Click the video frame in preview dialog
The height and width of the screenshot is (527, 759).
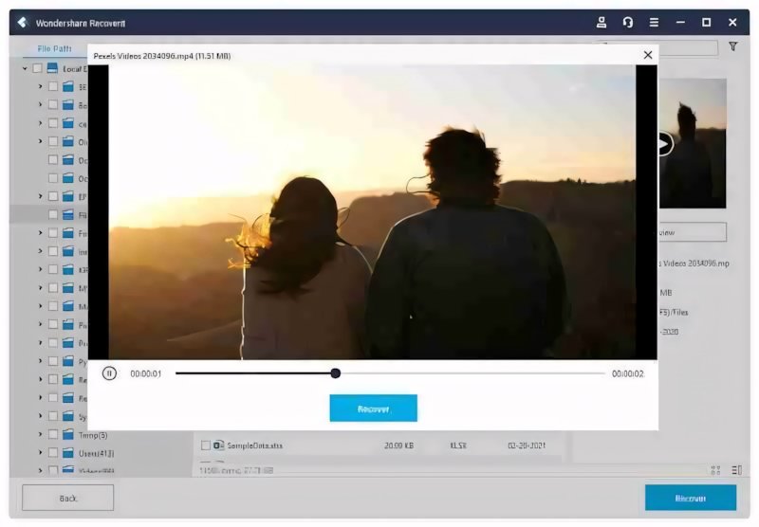pos(372,212)
